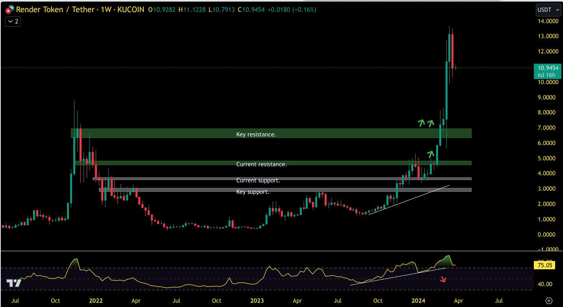
Task: Click the 1W interval label in the header
Action: pos(106,9)
